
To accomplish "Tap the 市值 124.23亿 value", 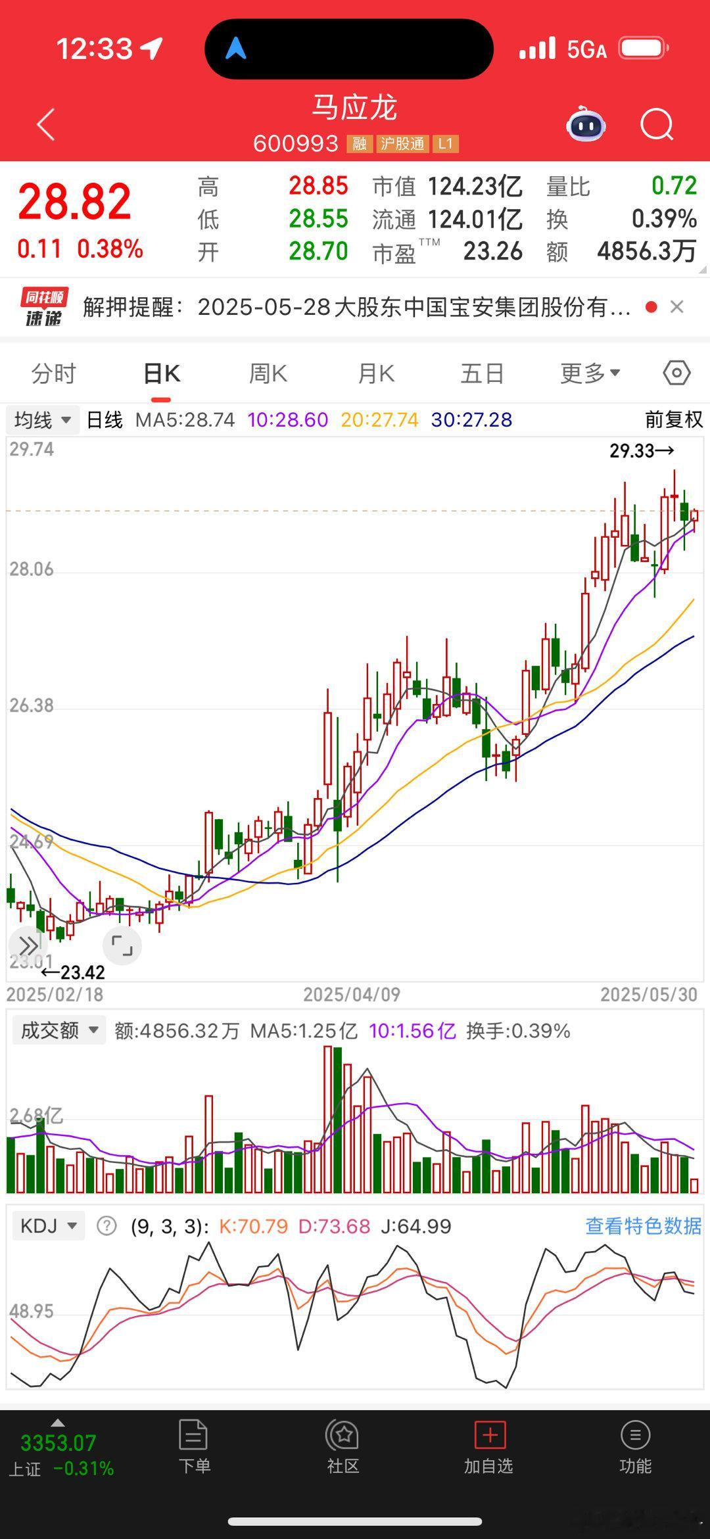I will [475, 187].
